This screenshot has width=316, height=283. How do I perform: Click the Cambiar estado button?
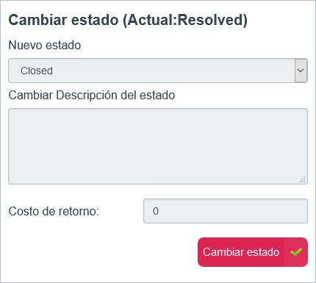(x=253, y=252)
